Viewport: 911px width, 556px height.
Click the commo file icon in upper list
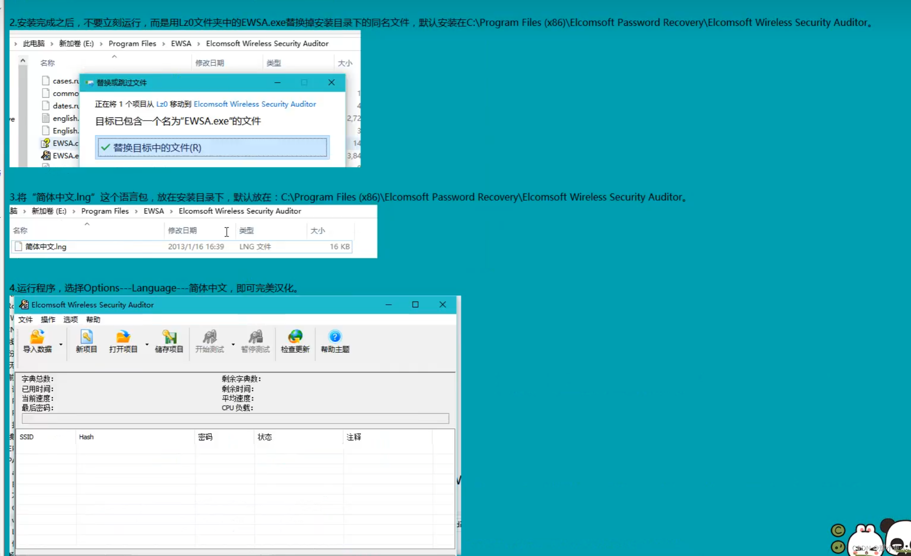coord(45,93)
